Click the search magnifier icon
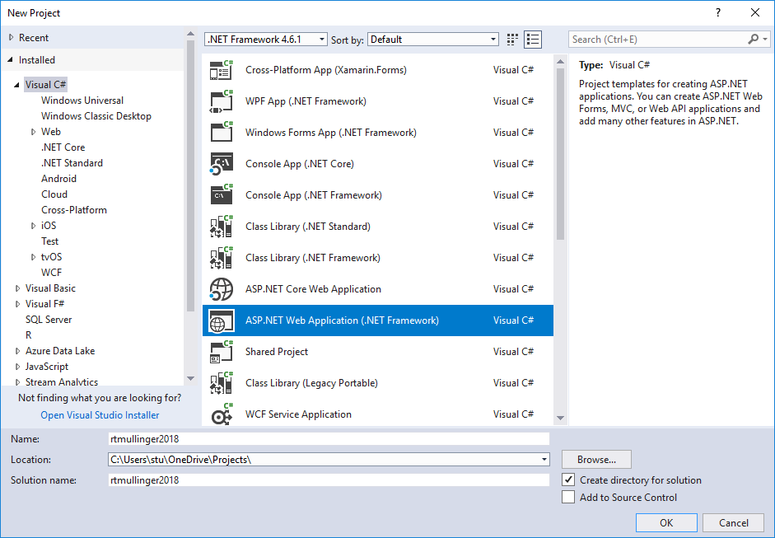This screenshot has width=775, height=538. (x=754, y=39)
